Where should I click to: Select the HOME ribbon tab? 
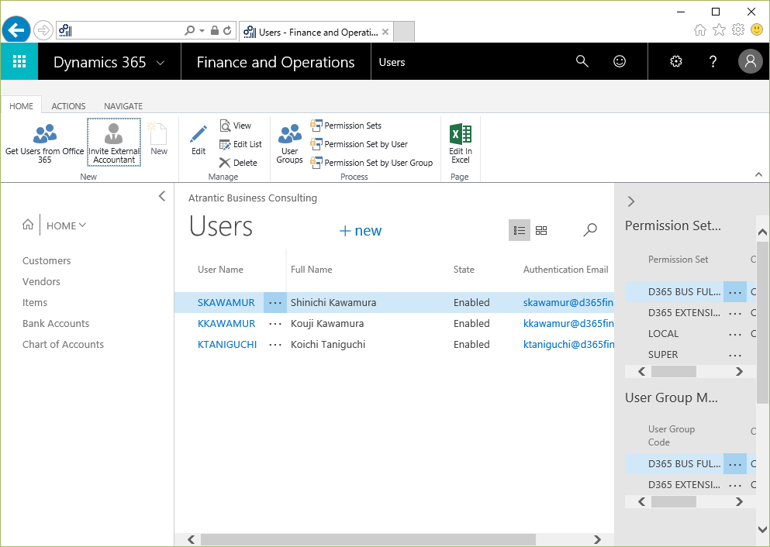click(x=21, y=106)
